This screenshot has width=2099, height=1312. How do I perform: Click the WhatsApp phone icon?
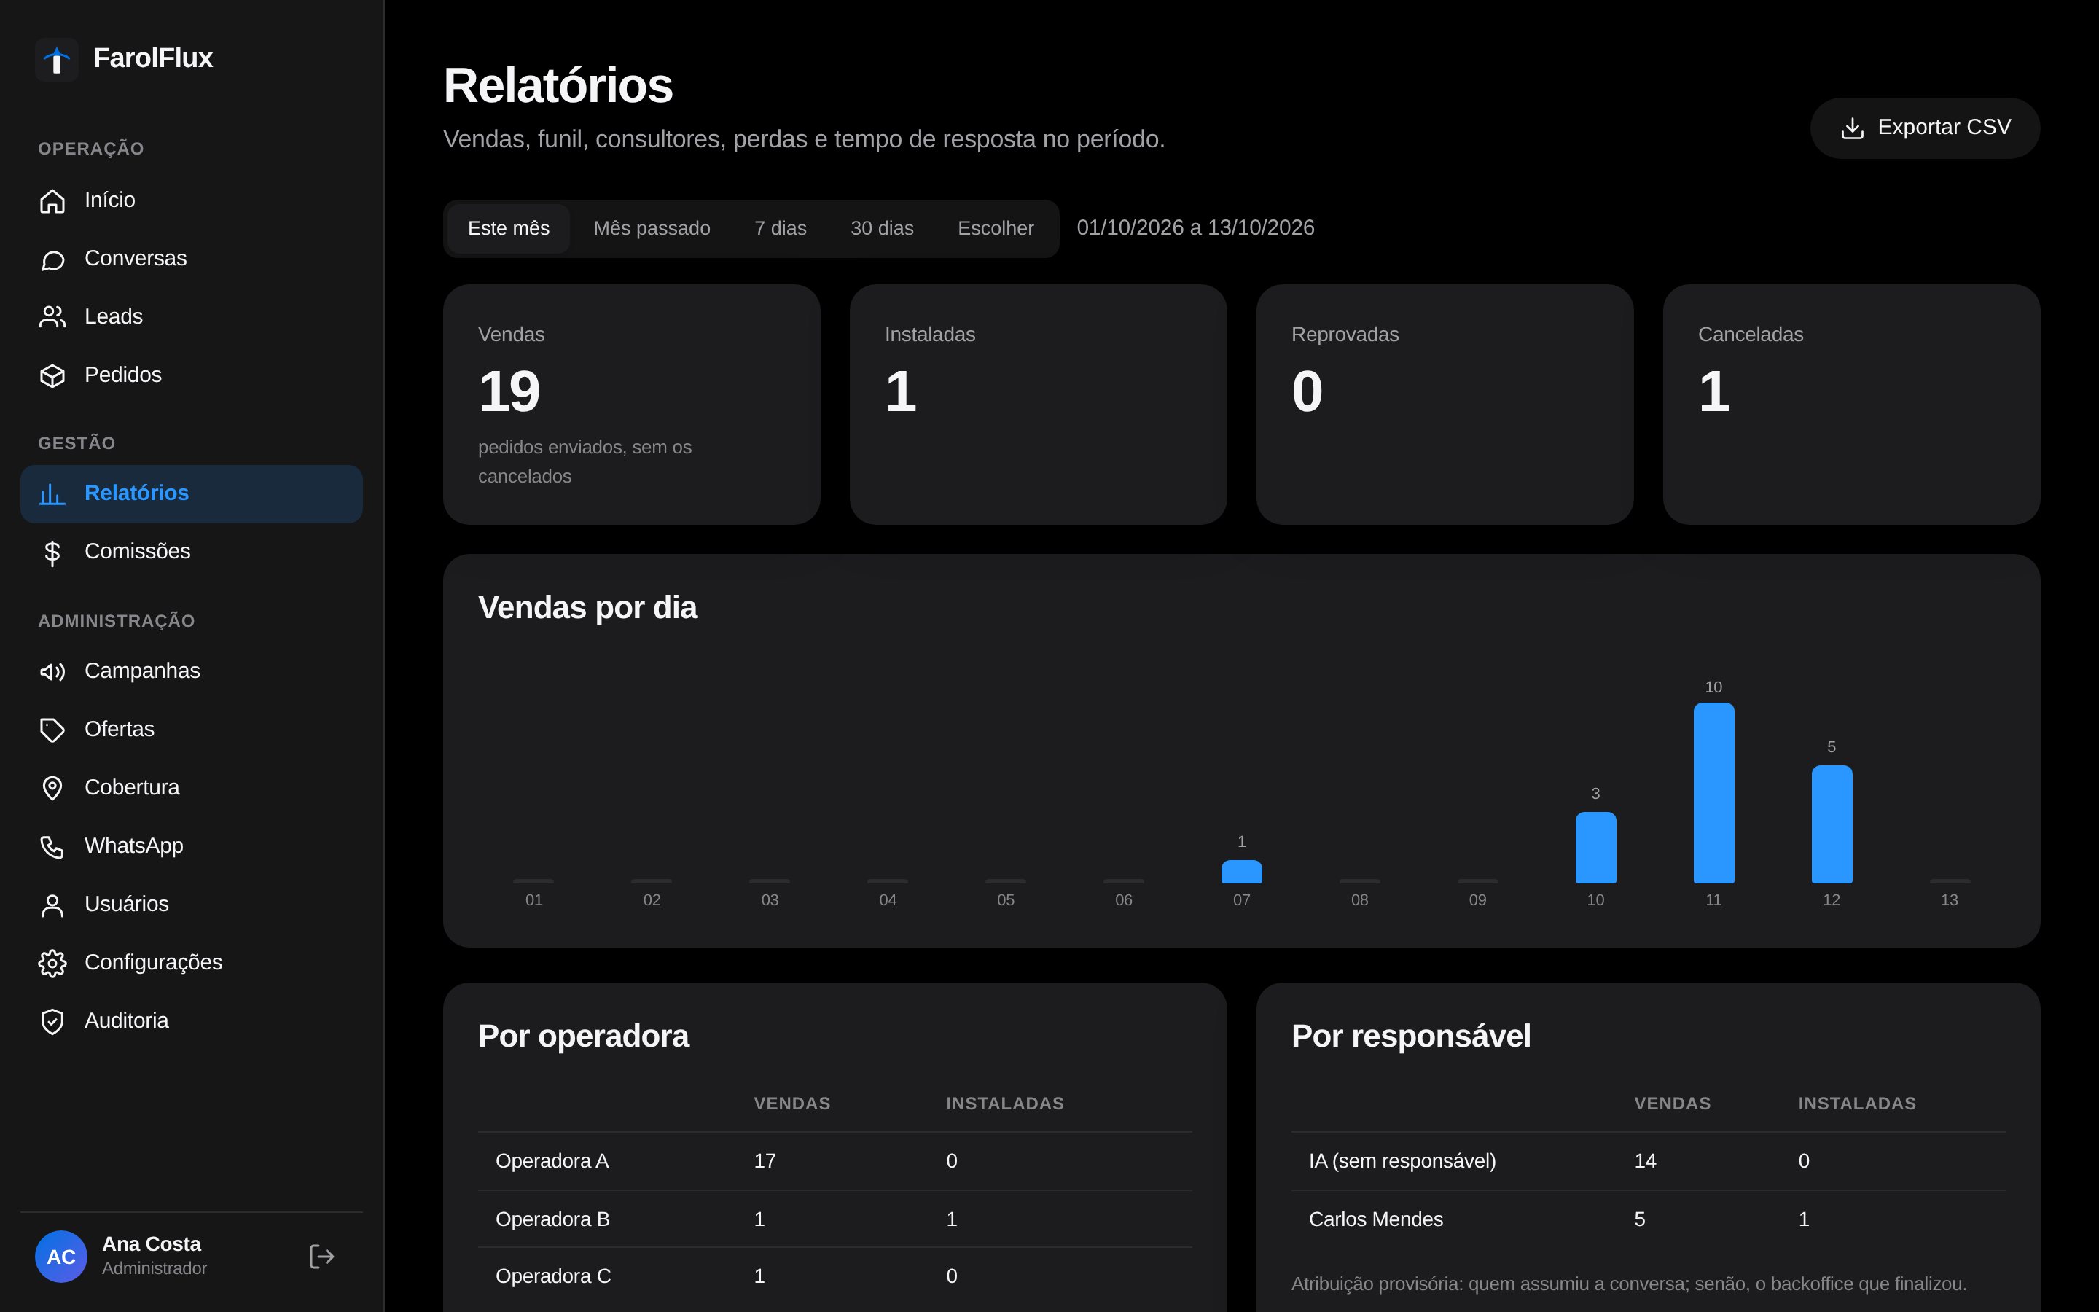tap(52, 846)
